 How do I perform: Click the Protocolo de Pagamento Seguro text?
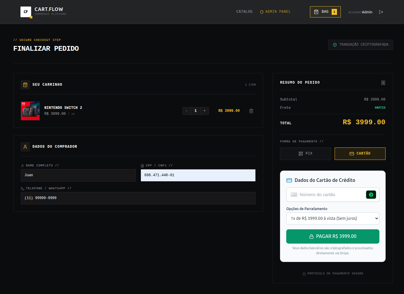pos(335,274)
